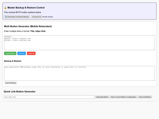Viewport: 159px width, 119px height.
Task: Focus the JSON backup textarea
Action: tap(79, 73)
